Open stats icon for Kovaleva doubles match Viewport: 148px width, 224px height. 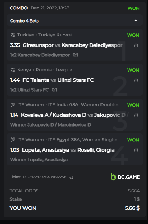(x=136, y=115)
